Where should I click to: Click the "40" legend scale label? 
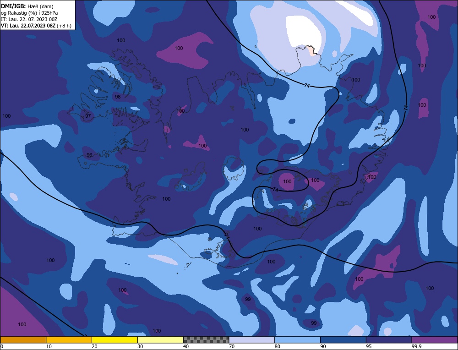coord(186,346)
